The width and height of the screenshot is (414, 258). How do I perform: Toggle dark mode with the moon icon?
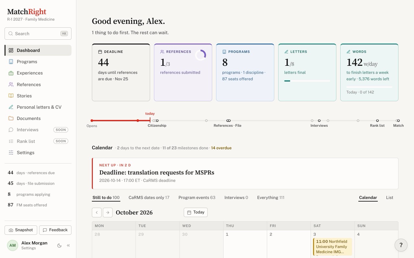[59, 245]
